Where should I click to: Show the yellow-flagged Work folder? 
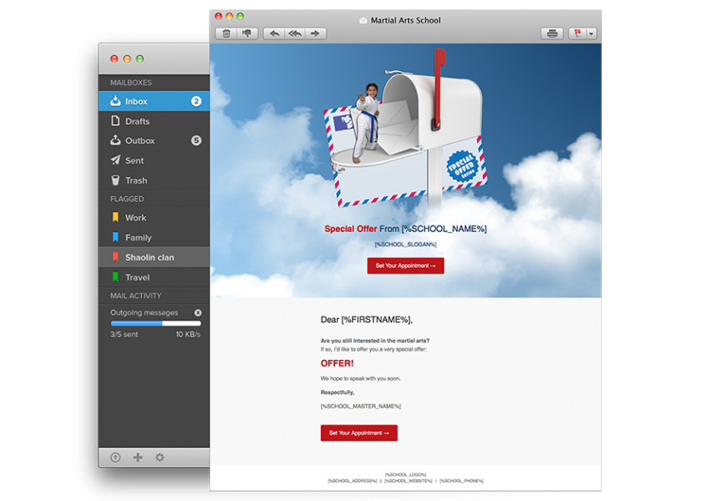pyautogui.click(x=154, y=217)
